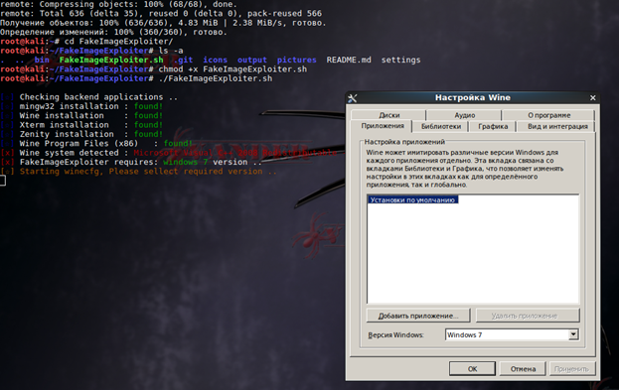Image resolution: width=619 pixels, height=390 pixels.
Task: Confirm settings with the OK button
Action: tap(472, 369)
